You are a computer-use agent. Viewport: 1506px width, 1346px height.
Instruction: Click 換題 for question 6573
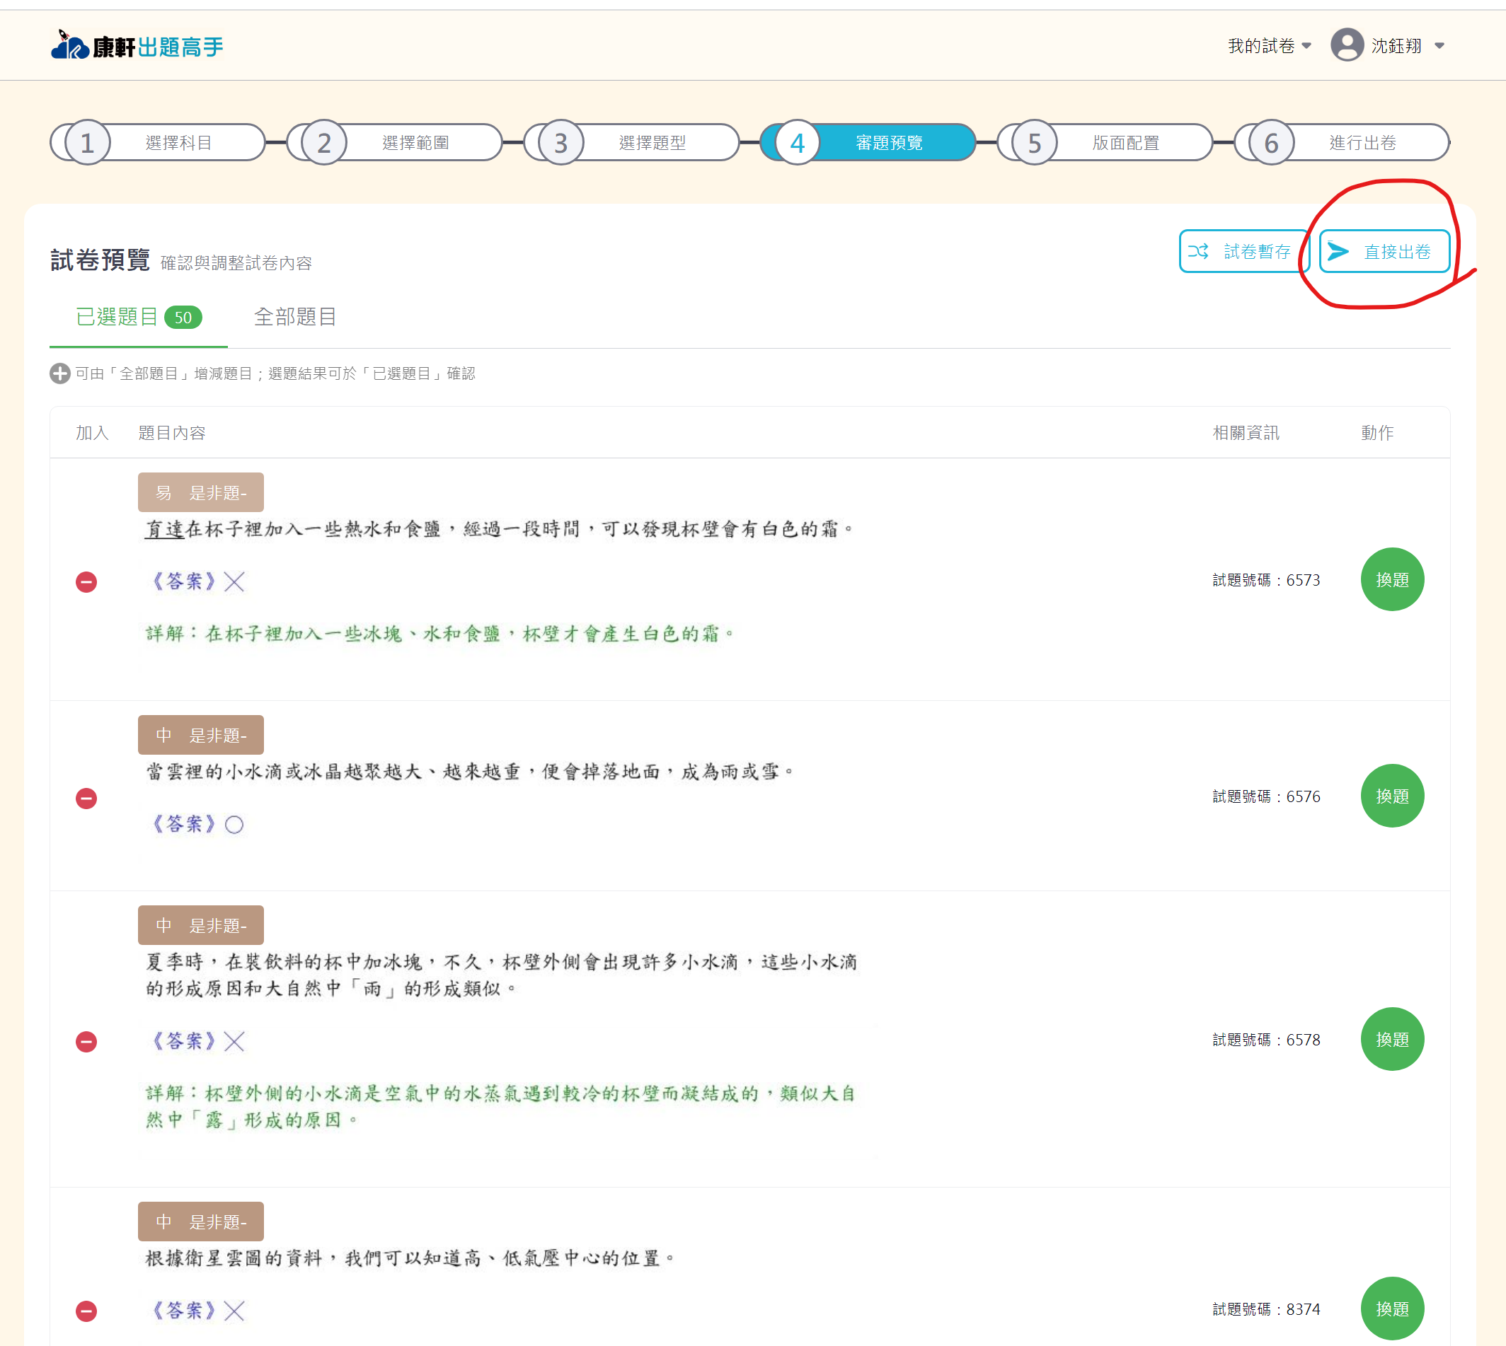1392,580
